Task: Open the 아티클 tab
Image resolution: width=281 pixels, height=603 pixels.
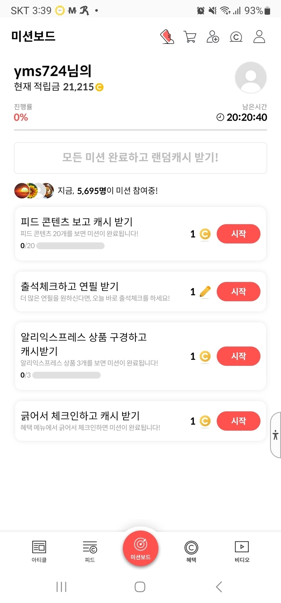Action: point(39,551)
